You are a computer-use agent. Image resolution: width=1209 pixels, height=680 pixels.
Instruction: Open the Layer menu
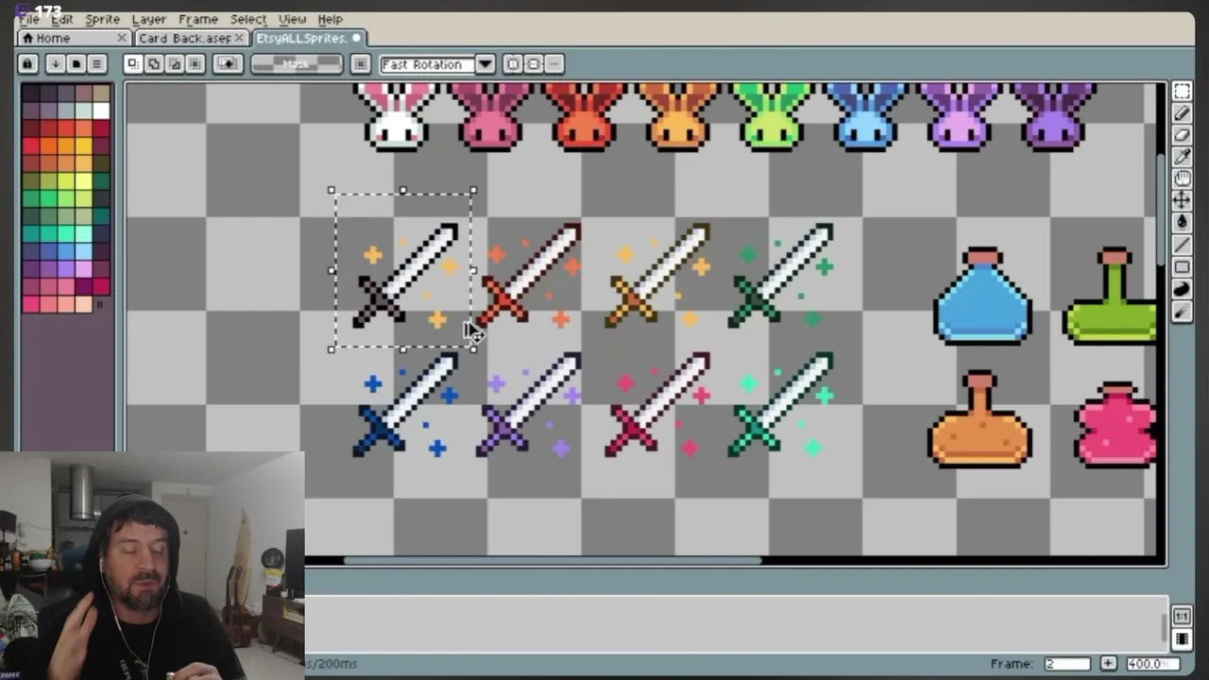tap(148, 19)
